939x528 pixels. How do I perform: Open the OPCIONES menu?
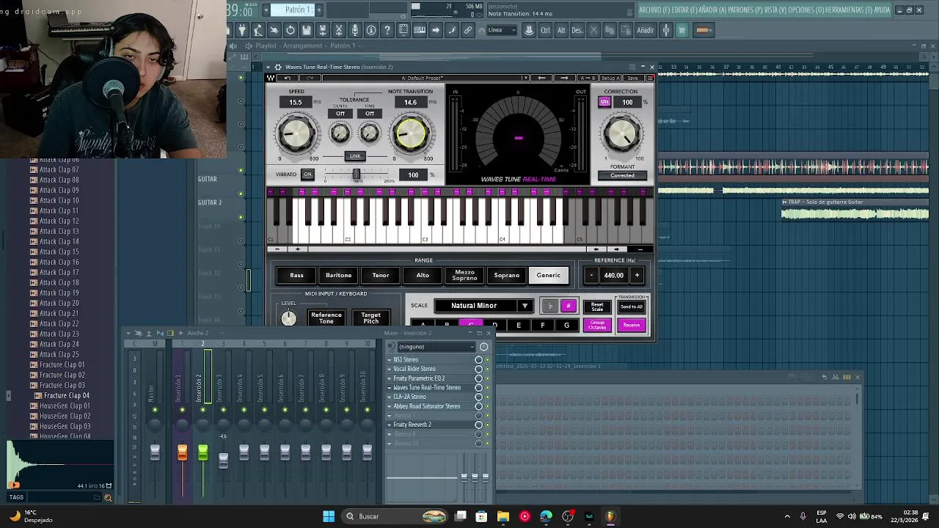pyautogui.click(x=807, y=10)
